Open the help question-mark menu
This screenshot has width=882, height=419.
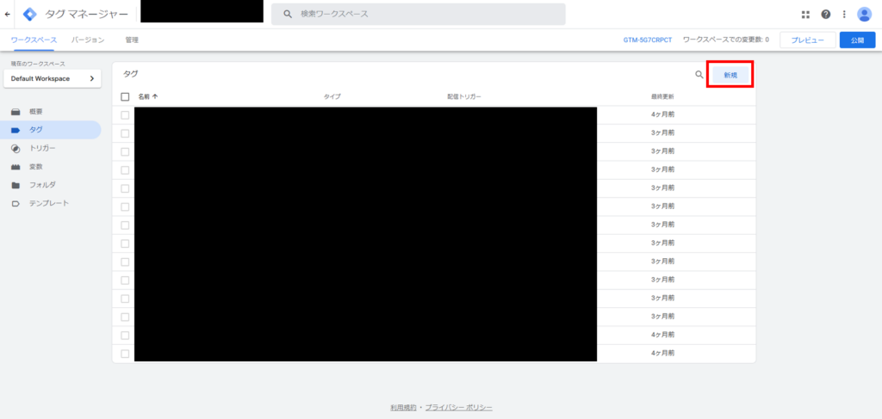point(826,14)
